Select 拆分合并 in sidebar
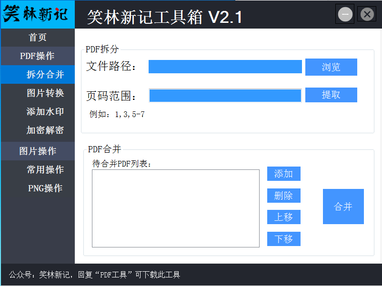This screenshot has width=382, height=286. [38, 75]
